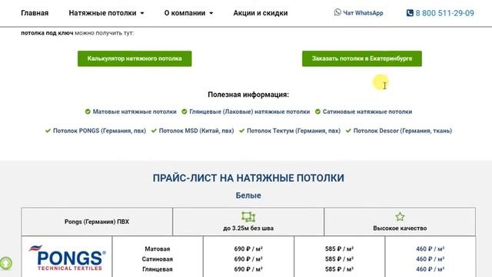Expand the 'О компании' dropdown arrow
The width and height of the screenshot is (492, 277).
[x=211, y=13]
